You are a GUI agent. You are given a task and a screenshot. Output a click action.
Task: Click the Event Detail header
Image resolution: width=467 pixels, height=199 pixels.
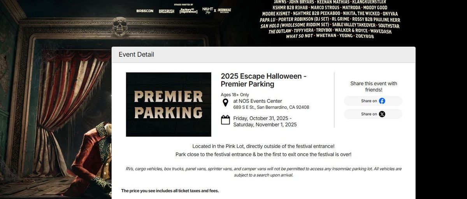[x=136, y=55]
